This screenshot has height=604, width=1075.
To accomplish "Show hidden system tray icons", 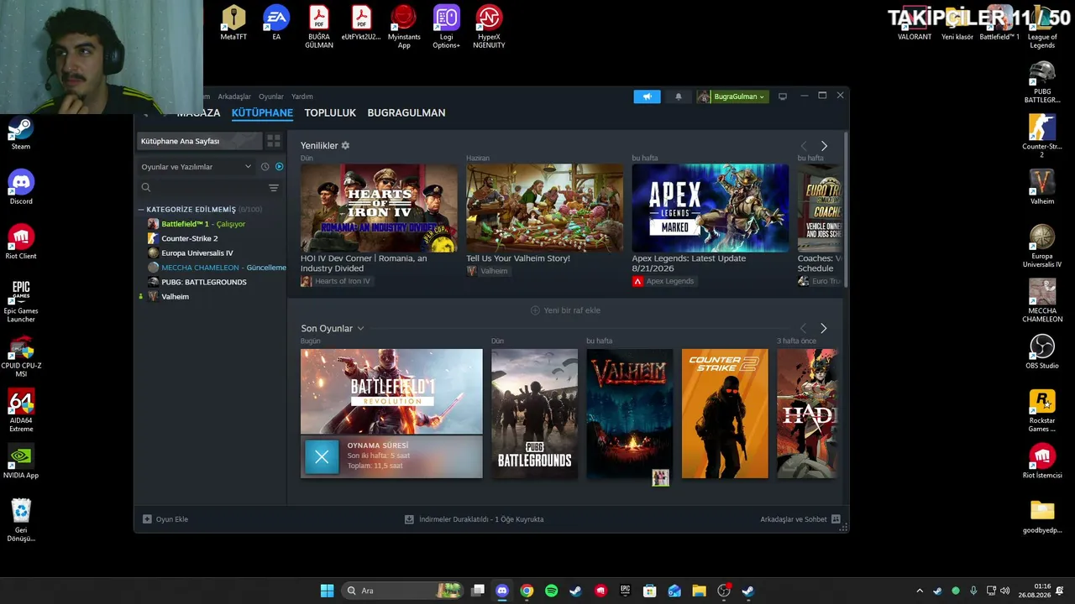I will pyautogui.click(x=920, y=591).
